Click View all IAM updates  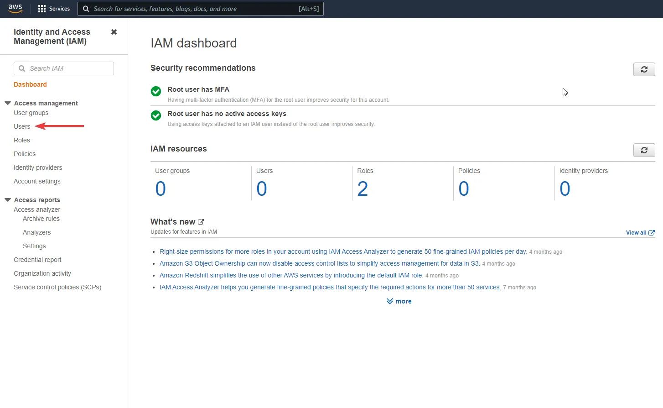click(636, 233)
